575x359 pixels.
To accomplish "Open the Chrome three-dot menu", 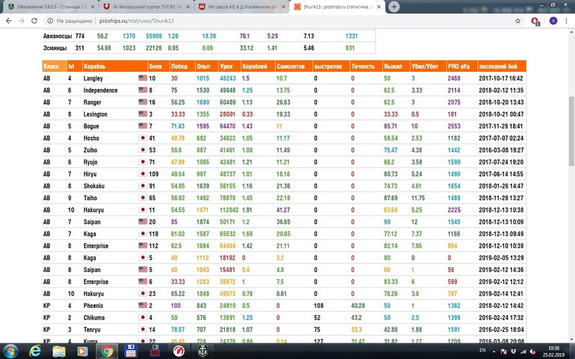I will (566, 22).
